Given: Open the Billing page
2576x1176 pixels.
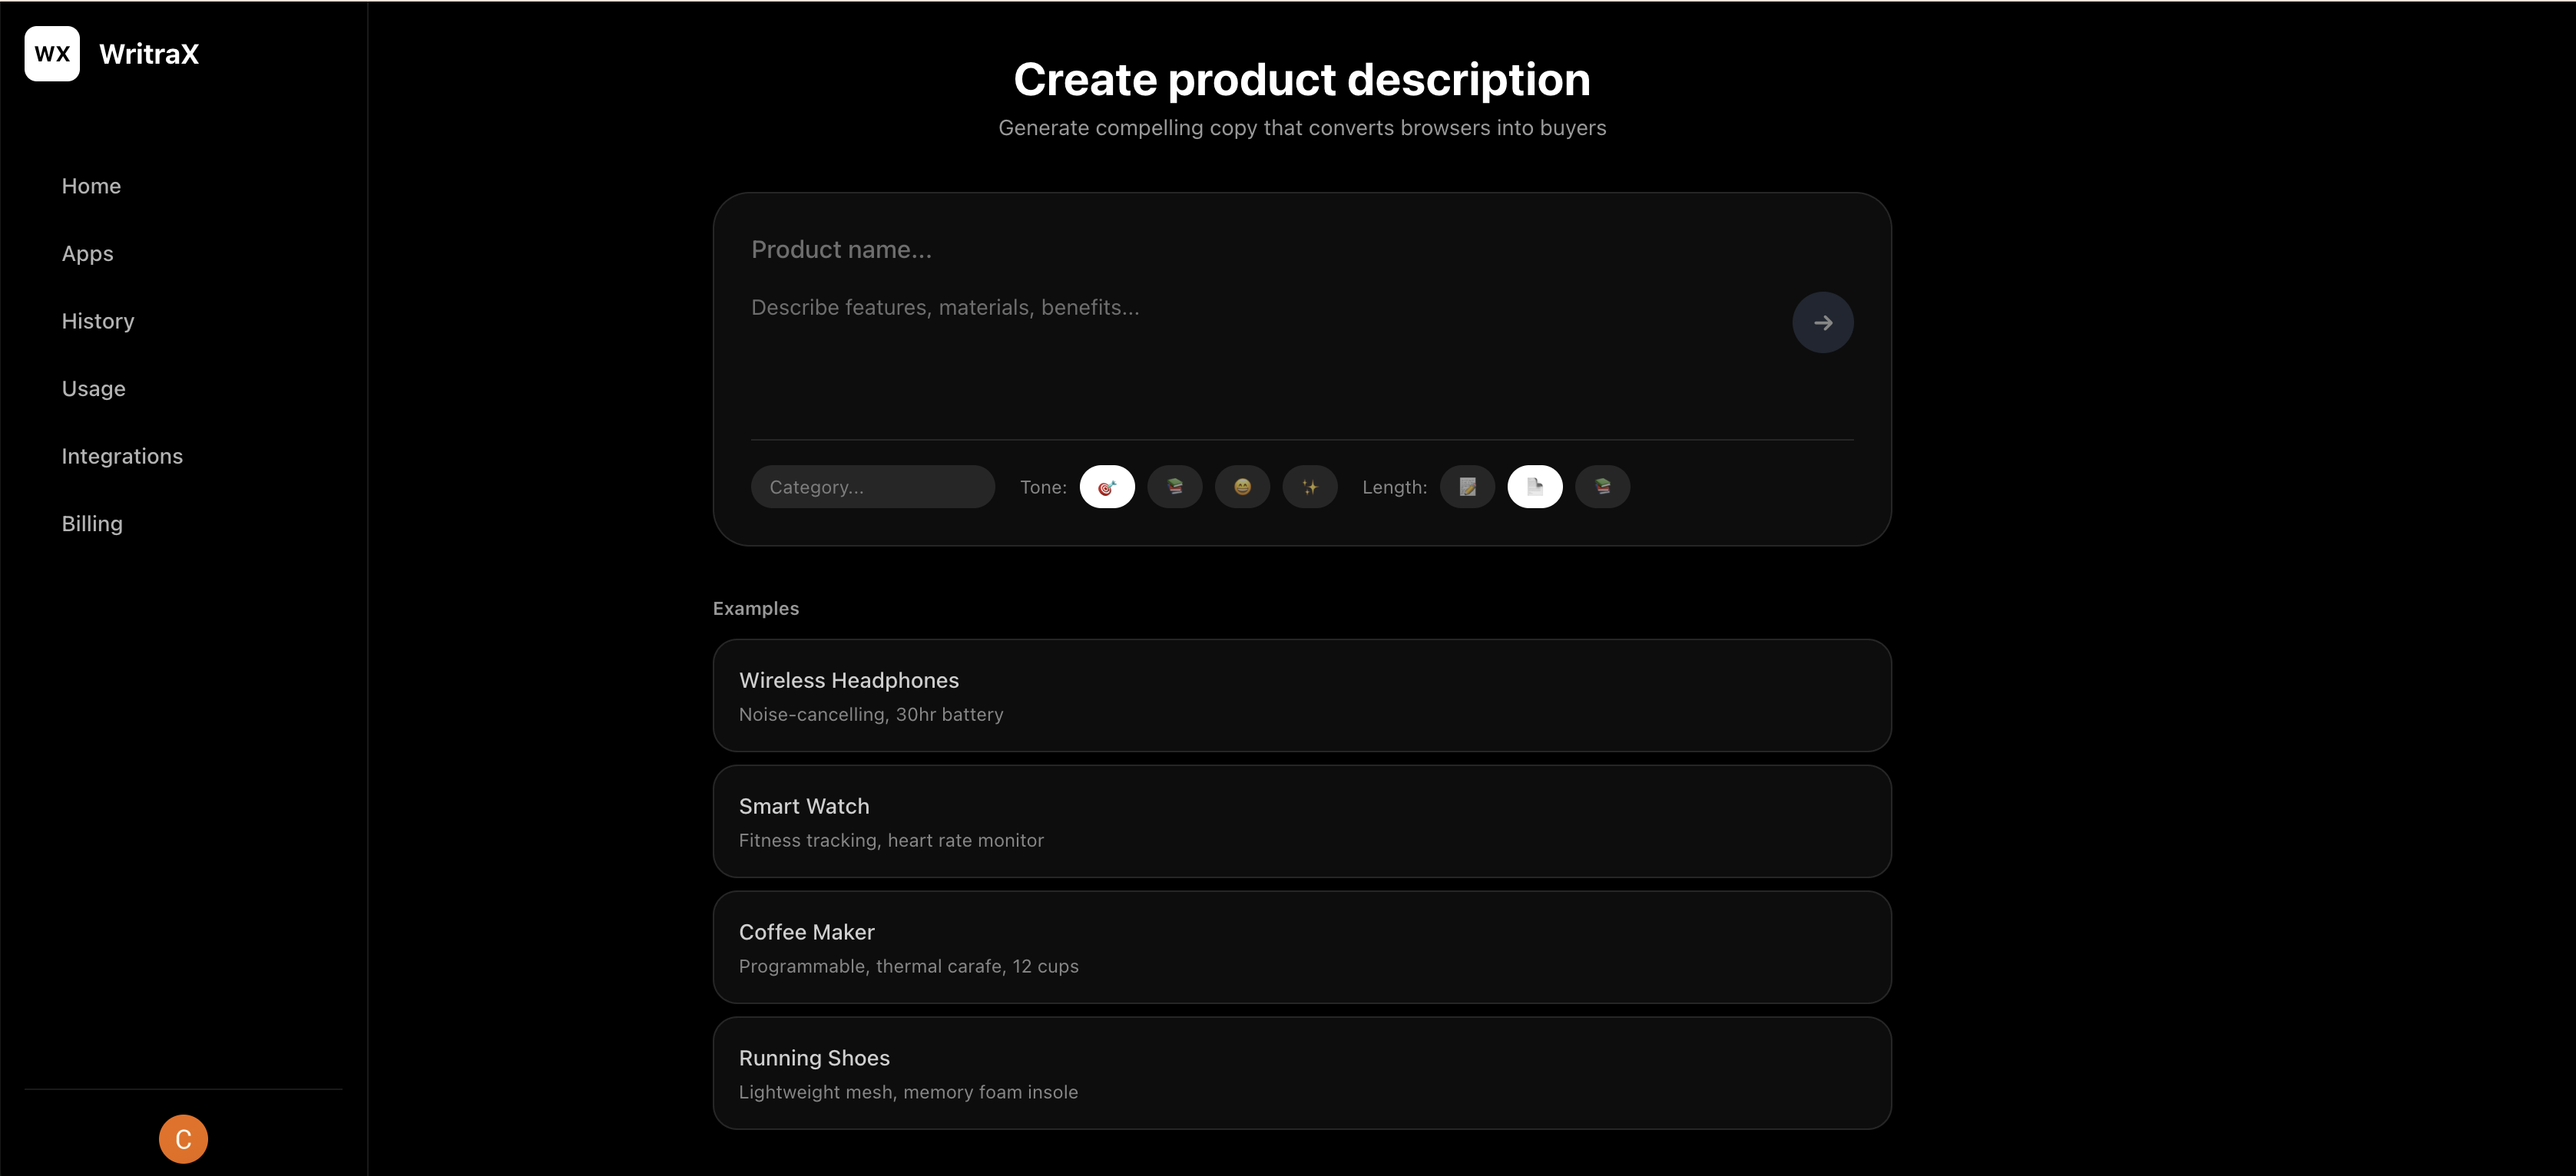Looking at the screenshot, I should pos(91,524).
